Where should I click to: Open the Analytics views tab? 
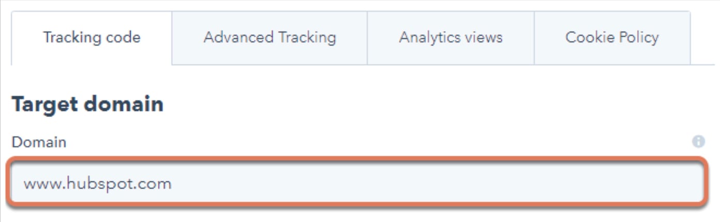click(x=451, y=38)
